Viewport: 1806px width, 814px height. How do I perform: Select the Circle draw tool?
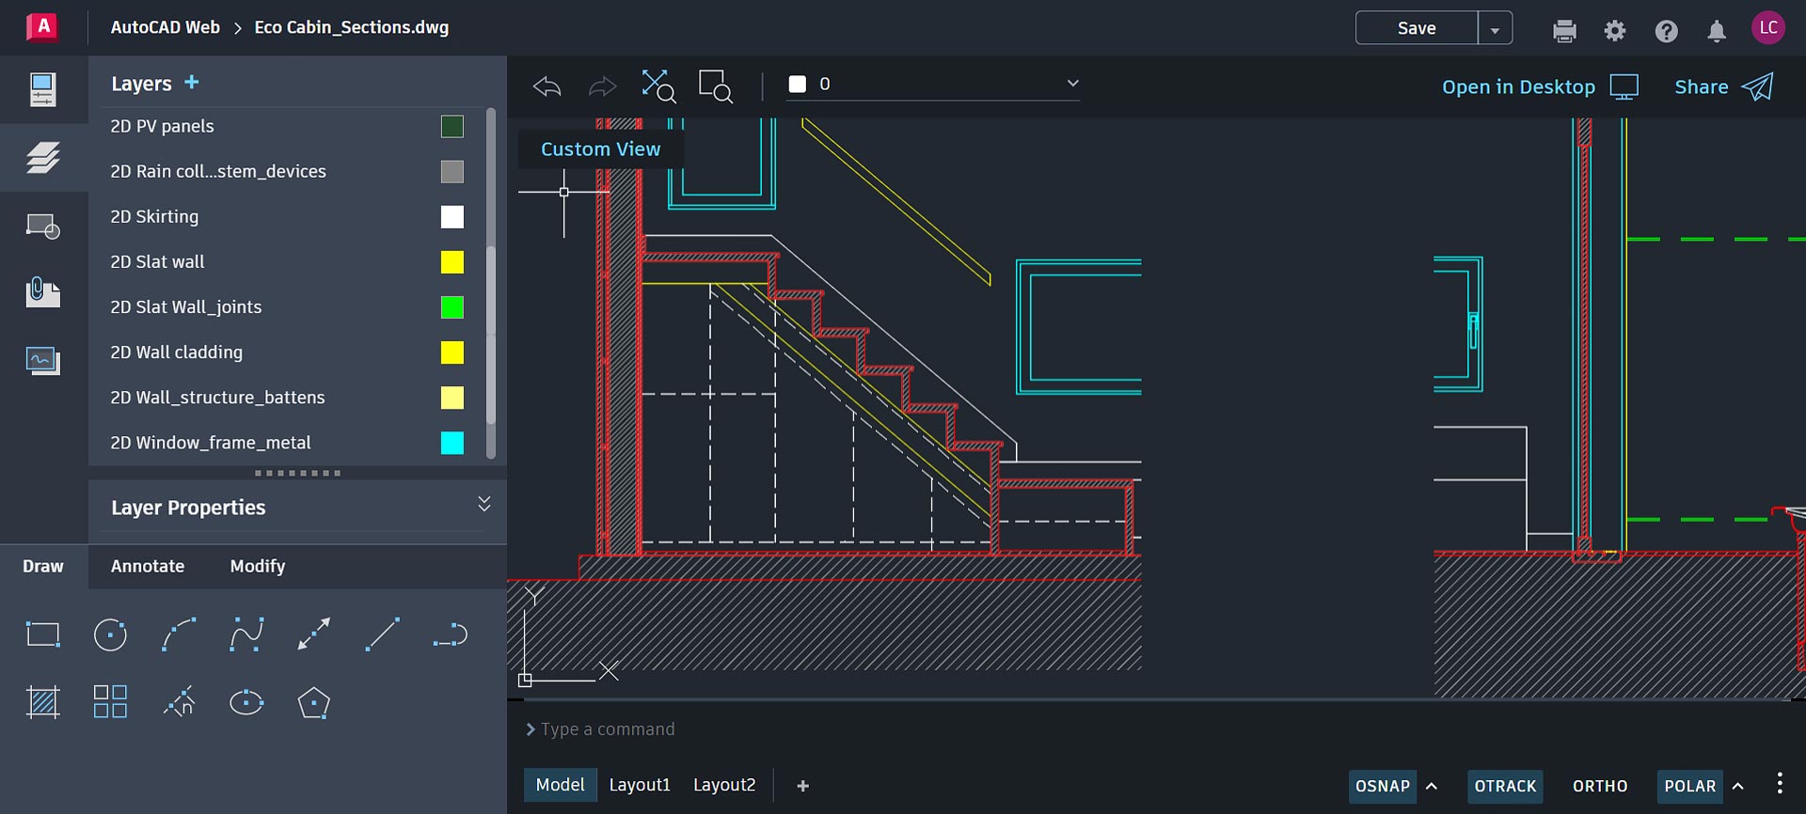coord(110,635)
